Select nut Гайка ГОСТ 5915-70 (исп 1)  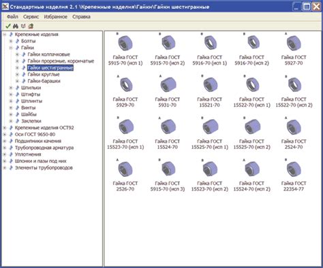(x=125, y=49)
